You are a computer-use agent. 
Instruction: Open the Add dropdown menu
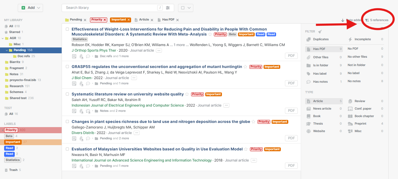[x=31, y=8]
